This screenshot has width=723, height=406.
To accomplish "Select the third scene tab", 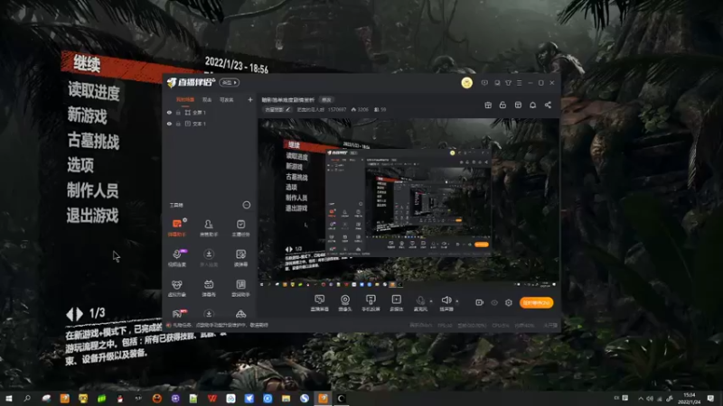I will (227, 100).
